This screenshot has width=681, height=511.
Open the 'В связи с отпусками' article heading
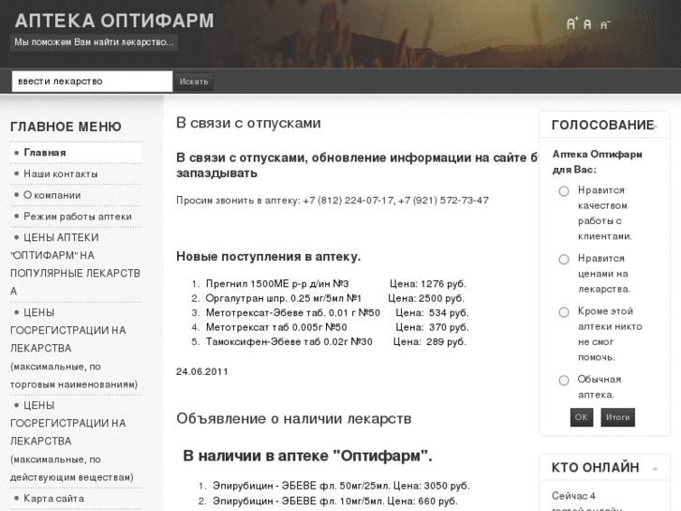pos(248,123)
